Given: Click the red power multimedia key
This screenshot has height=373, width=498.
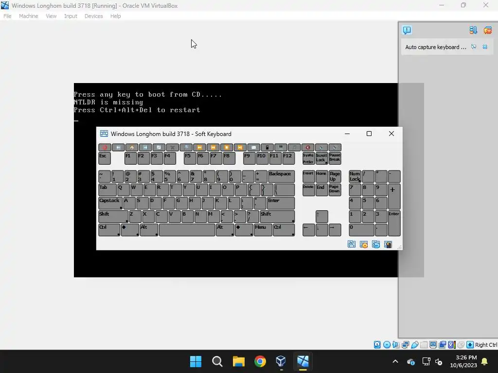Looking at the screenshot, I should coord(105,148).
